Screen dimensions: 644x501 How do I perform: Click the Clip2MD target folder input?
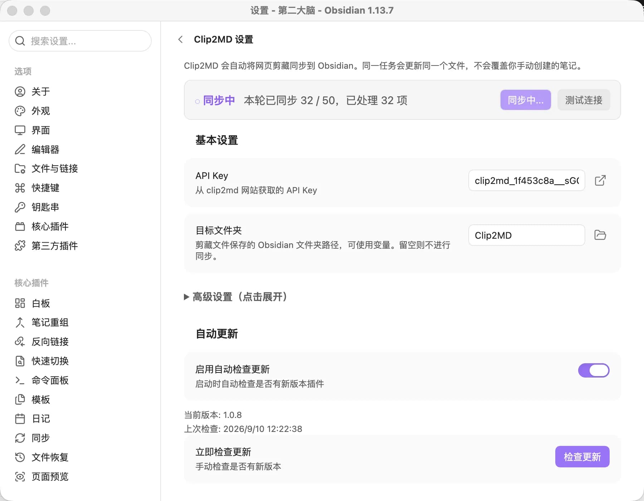pos(527,235)
